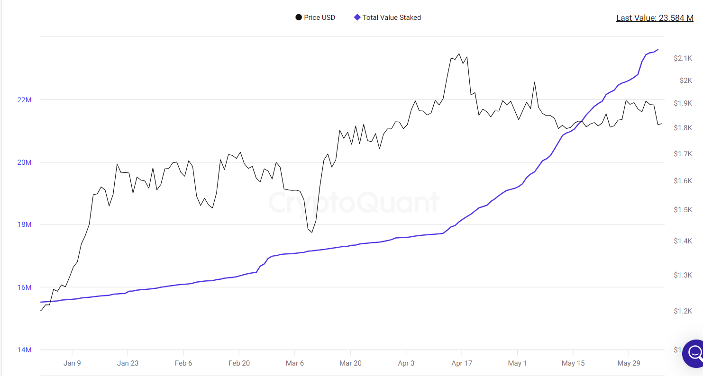The width and height of the screenshot is (703, 376).
Task: Toggle the Total Value Staked legend series
Action: point(388,18)
